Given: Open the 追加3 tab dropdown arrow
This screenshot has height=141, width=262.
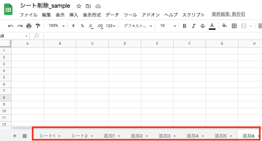Looking at the screenshot, I should tap(175, 136).
